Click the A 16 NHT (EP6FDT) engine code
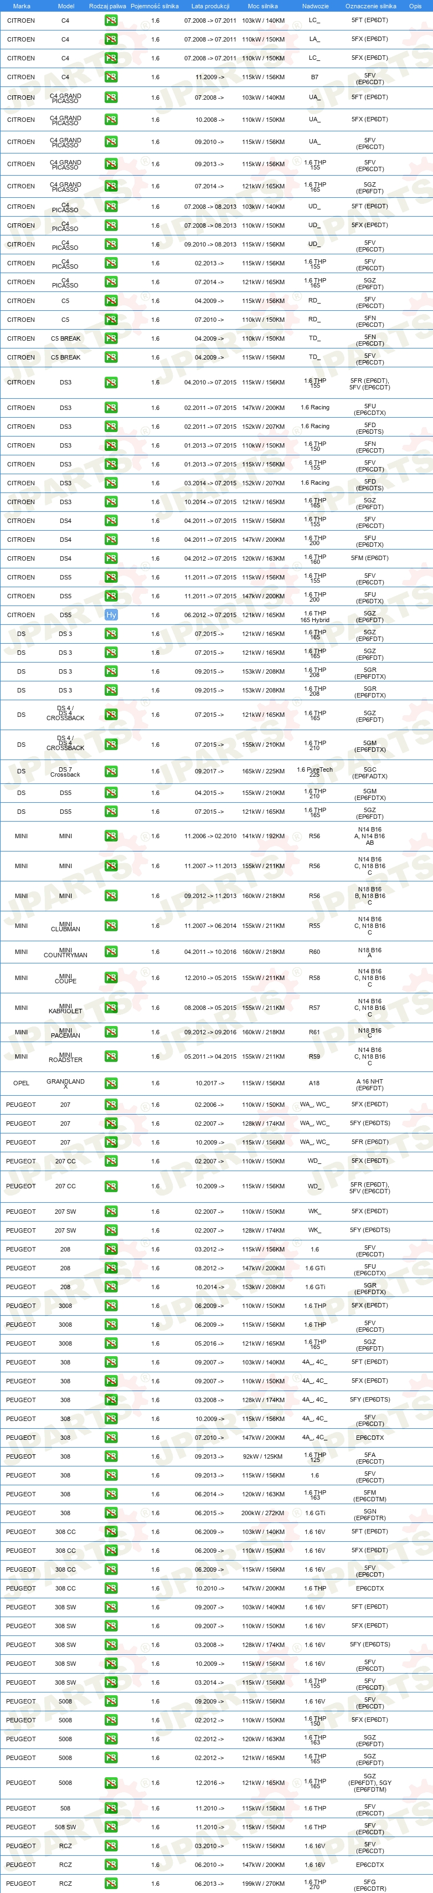Screen dimensions: 433x1893 pos(370,1084)
